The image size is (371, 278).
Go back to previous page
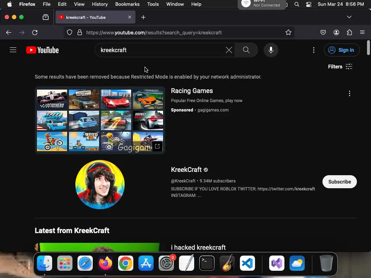pyautogui.click(x=9, y=32)
